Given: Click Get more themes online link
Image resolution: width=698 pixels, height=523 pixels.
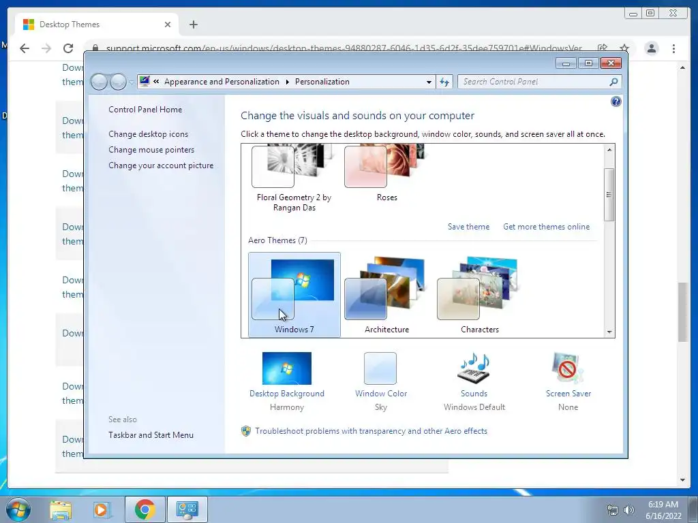Looking at the screenshot, I should point(546,226).
